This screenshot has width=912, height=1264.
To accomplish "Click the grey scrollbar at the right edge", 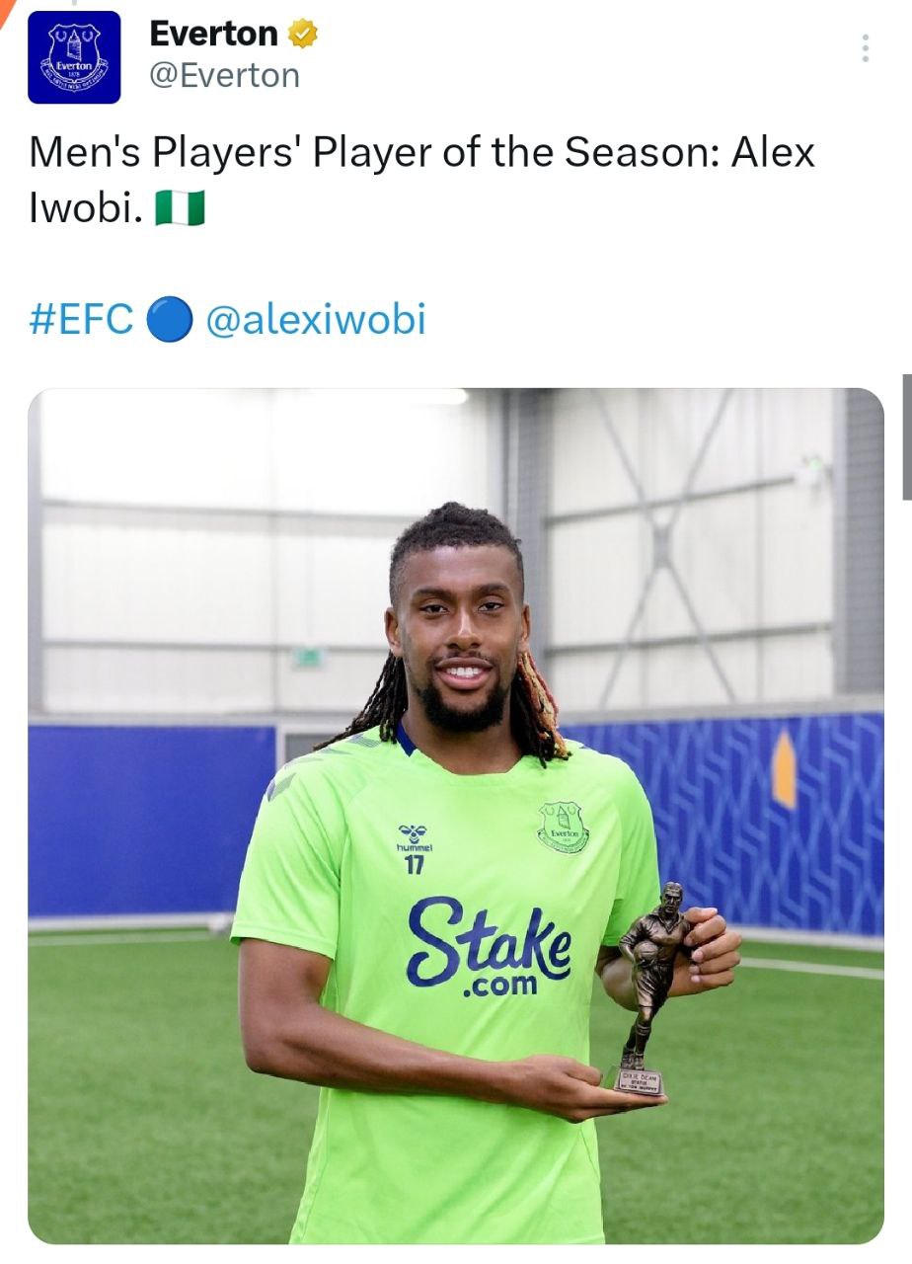I will click(x=907, y=437).
